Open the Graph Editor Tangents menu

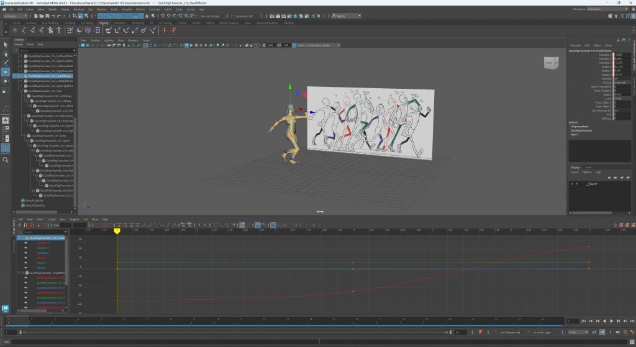coord(75,219)
